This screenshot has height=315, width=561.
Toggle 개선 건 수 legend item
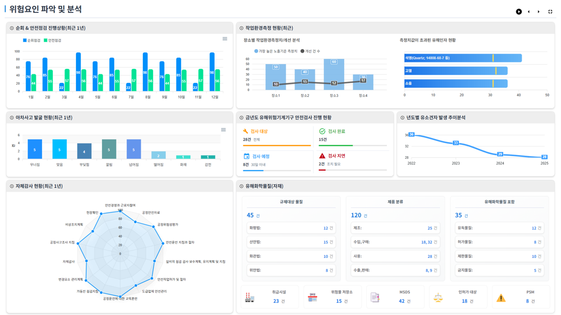point(311,51)
